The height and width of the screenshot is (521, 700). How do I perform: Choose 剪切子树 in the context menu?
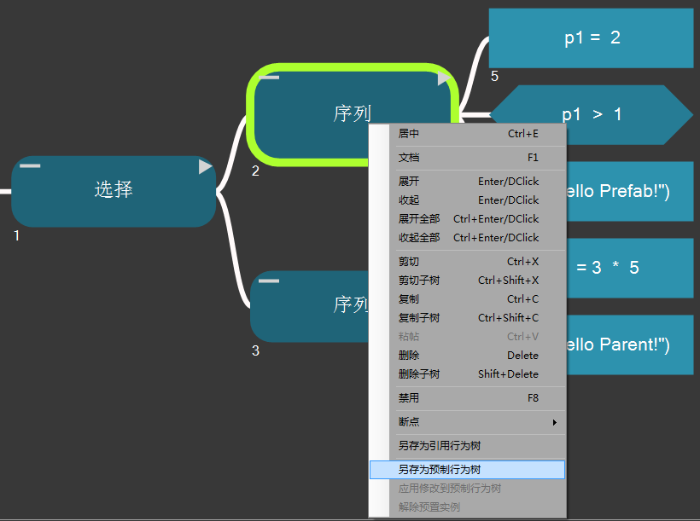(x=468, y=281)
